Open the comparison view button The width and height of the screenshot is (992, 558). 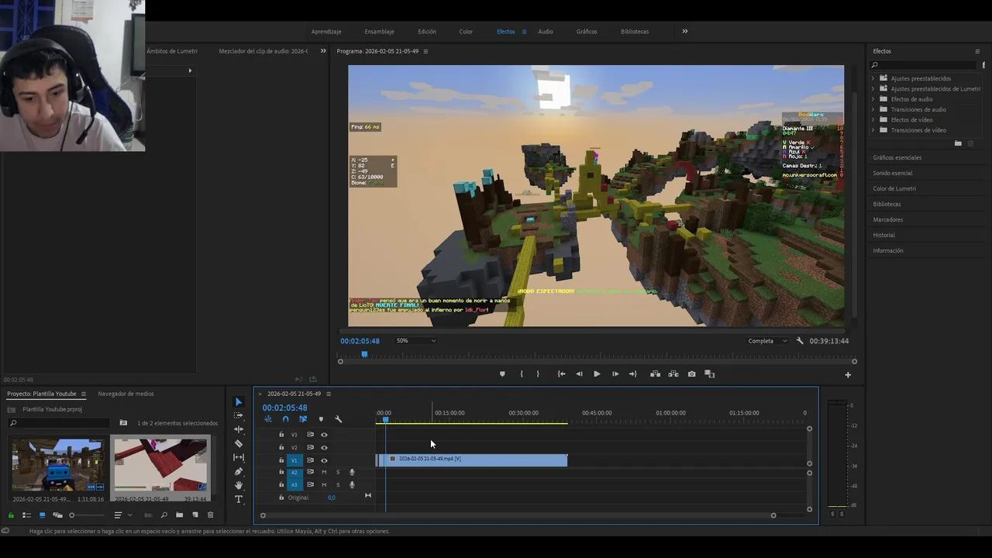(709, 374)
